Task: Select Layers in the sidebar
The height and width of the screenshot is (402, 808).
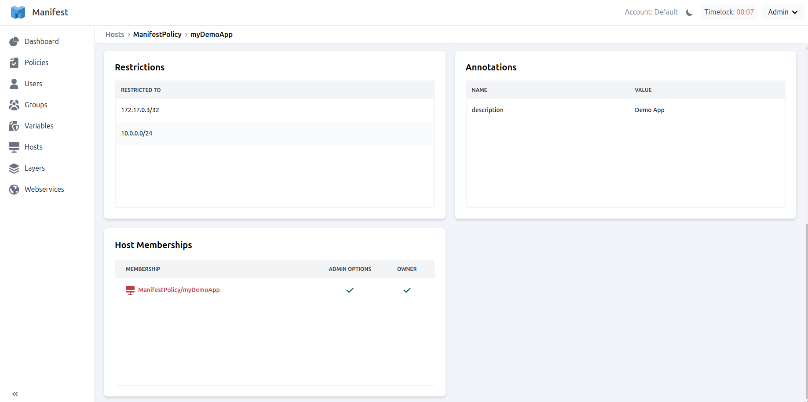Action: coord(35,168)
